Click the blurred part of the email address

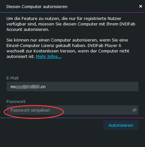pyautogui.click(x=28, y=87)
